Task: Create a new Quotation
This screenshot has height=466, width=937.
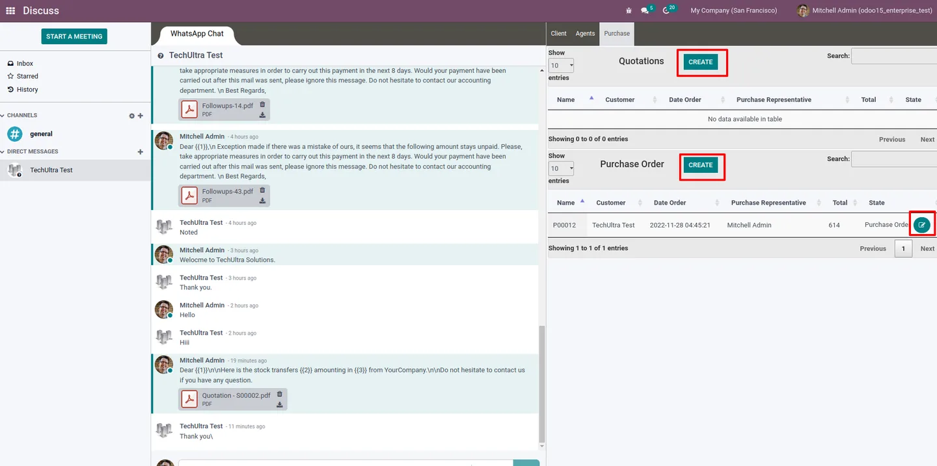Action: [x=701, y=62]
